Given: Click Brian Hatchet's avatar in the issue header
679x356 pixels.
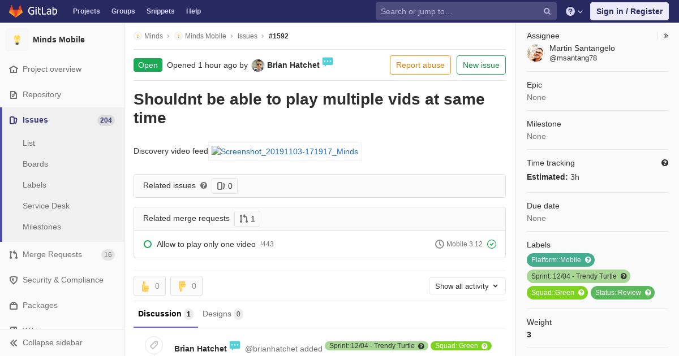Looking at the screenshot, I should tap(258, 65).
